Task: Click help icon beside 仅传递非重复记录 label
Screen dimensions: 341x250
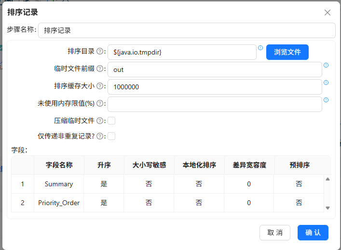Action: tap(100, 136)
